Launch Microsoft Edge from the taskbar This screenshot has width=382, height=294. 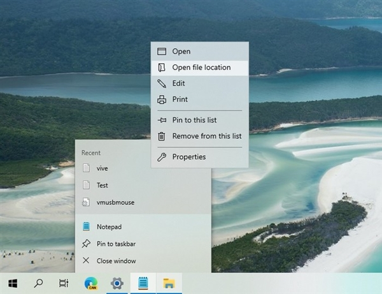click(x=90, y=283)
